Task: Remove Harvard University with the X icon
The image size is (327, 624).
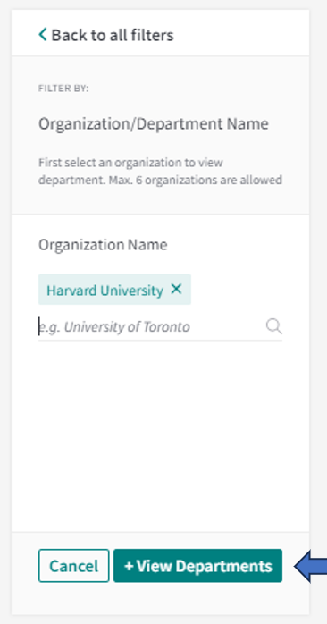Action: pyautogui.click(x=176, y=289)
